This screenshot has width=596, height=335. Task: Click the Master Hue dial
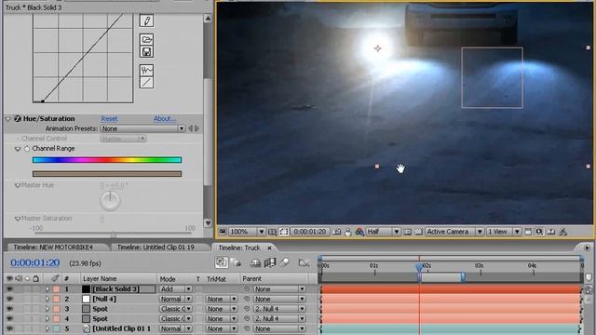110,201
